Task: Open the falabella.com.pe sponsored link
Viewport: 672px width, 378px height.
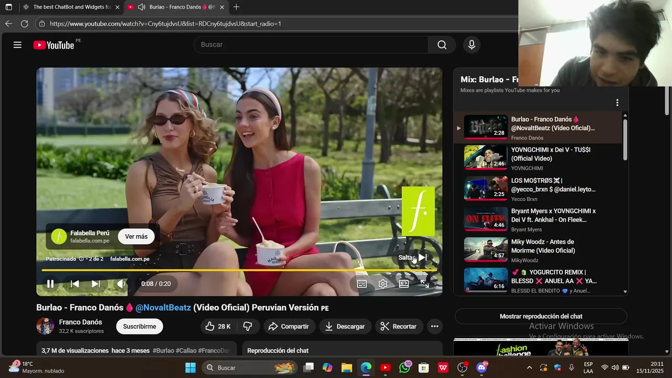Action: 130,259
